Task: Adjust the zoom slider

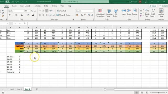Action: tap(159, 93)
